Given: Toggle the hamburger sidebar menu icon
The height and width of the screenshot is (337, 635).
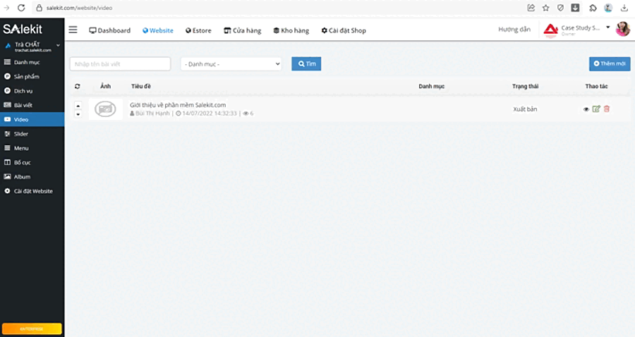Looking at the screenshot, I should tap(73, 30).
